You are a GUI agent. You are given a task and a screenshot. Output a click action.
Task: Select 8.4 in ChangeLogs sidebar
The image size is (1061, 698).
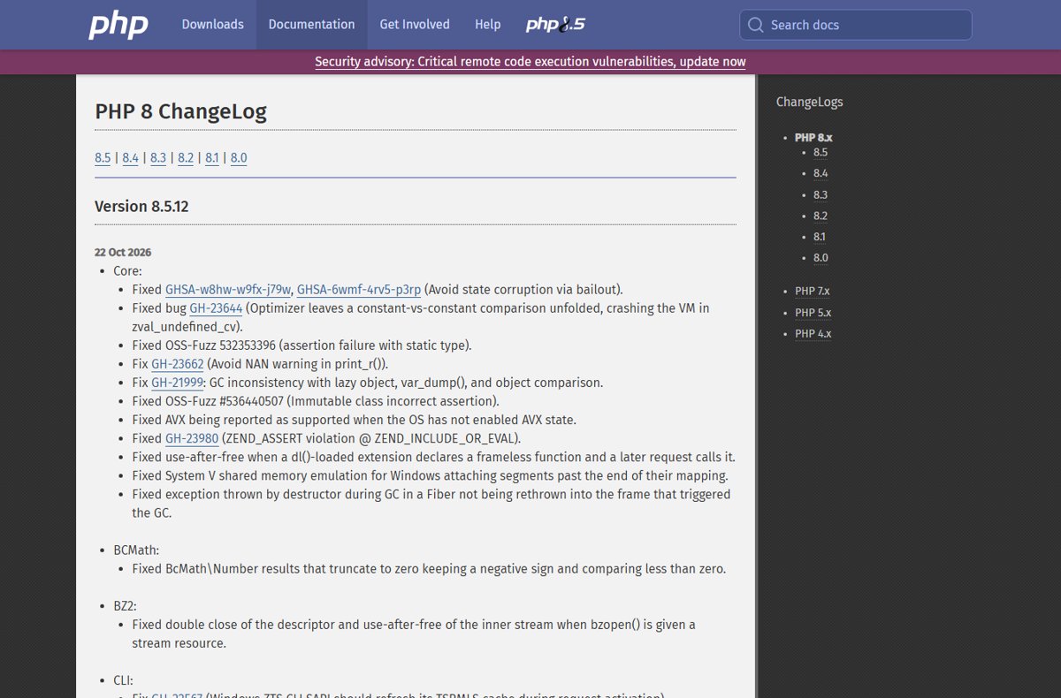click(821, 174)
